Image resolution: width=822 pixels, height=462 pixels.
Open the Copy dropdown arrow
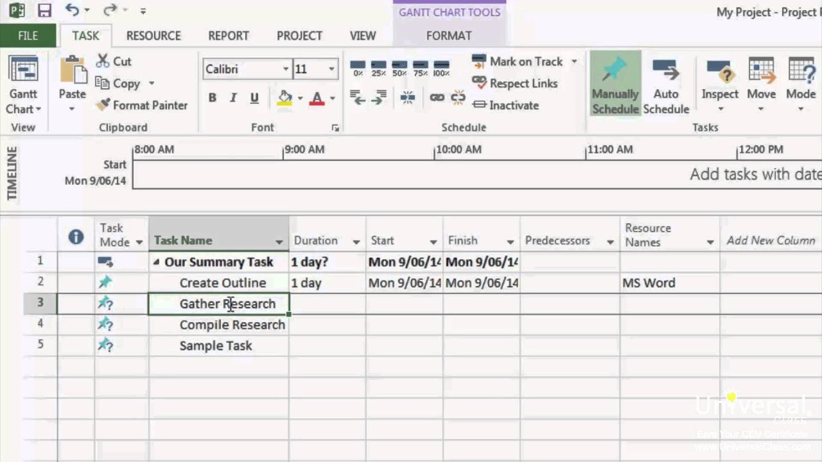(x=151, y=83)
